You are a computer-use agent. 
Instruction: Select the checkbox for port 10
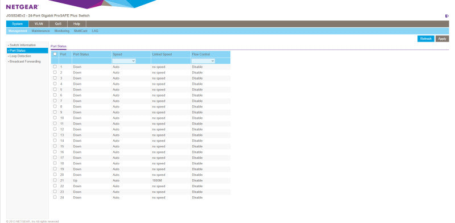point(55,118)
